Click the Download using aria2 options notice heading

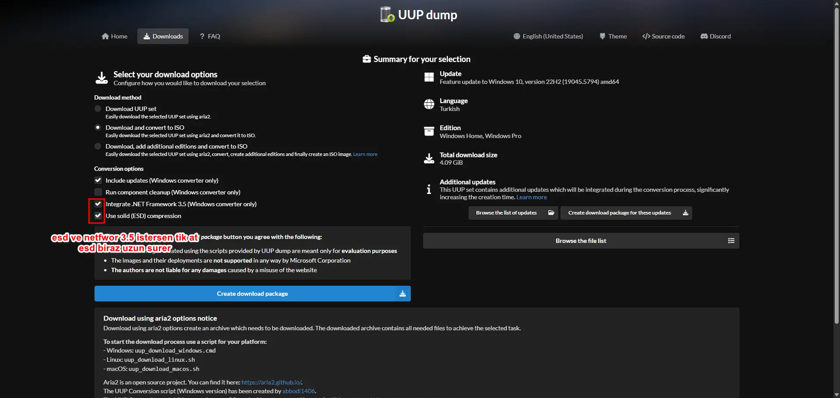pyautogui.click(x=160, y=318)
